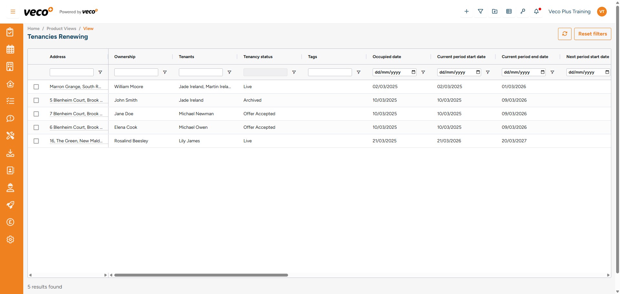Image resolution: width=620 pixels, height=294 pixels.
Task: Open the pound sterling finance section
Action: tap(10, 222)
